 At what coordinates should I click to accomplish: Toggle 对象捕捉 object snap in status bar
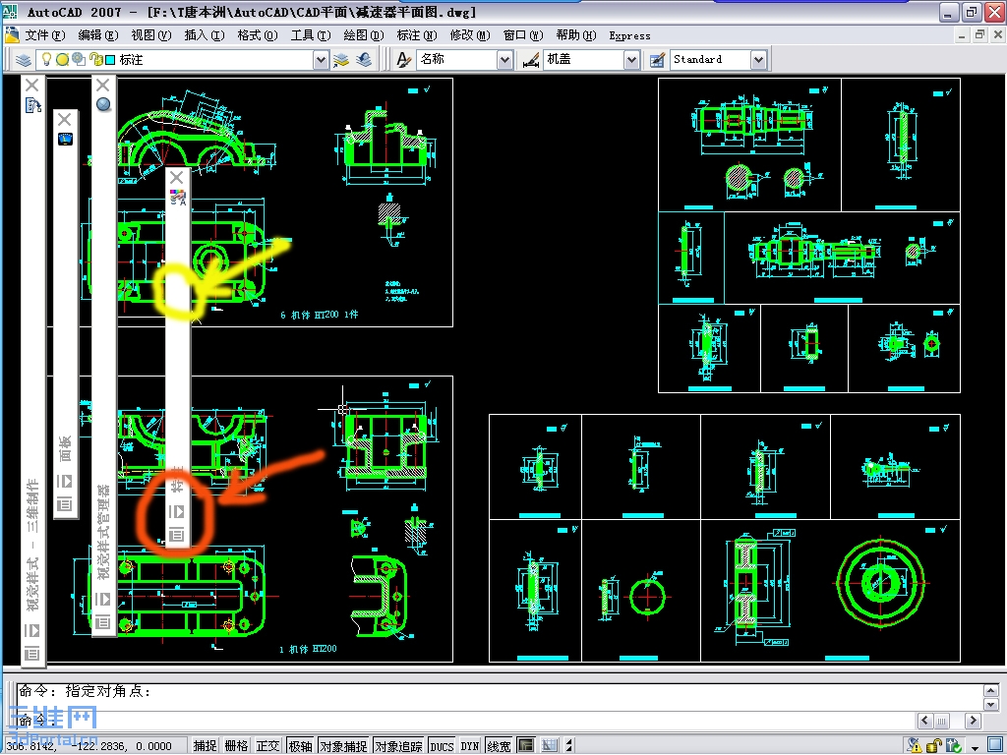[x=343, y=745]
